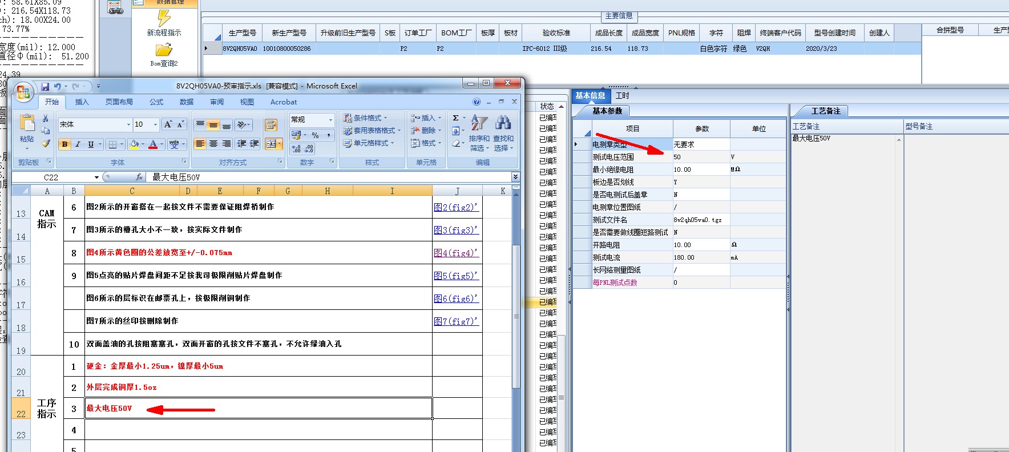Click the 删除 delete cells button
Image resolution: width=1009 pixels, height=452 pixels.
click(x=426, y=131)
